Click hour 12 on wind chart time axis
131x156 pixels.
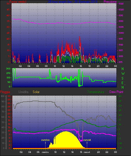tap(63, 66)
